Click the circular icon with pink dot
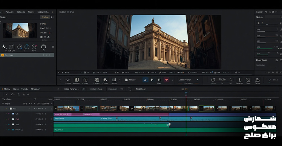Screen dimensions: 282x146 pyautogui.click(x=34, y=47)
